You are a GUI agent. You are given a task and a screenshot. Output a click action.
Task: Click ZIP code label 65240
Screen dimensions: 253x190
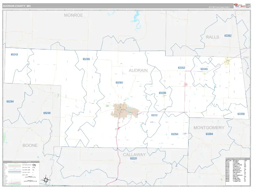pyautogui.click(x=47, y=113)
